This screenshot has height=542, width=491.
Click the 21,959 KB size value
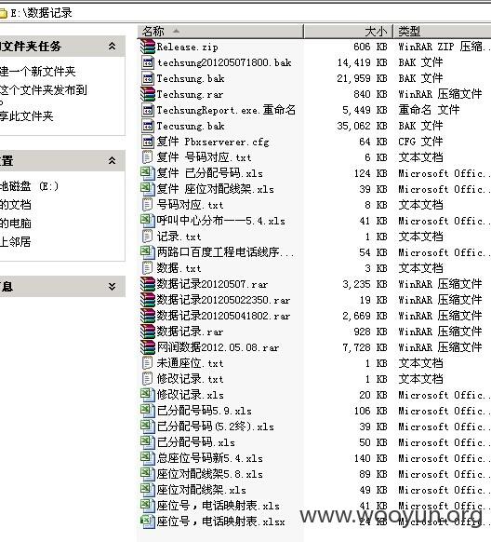click(363, 78)
